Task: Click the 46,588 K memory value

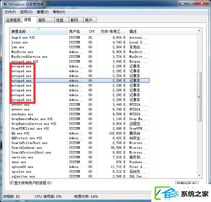Action: point(118,148)
